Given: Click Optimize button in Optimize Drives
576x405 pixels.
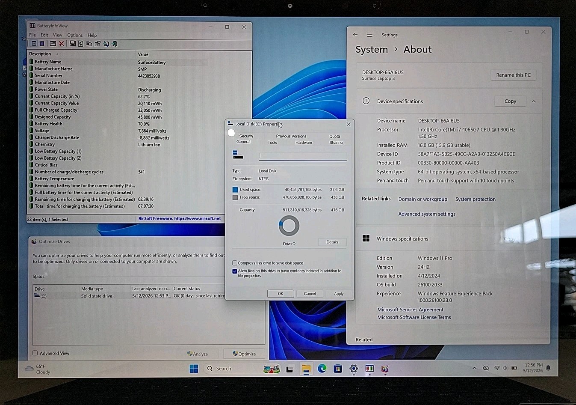Looking at the screenshot, I should point(244,354).
